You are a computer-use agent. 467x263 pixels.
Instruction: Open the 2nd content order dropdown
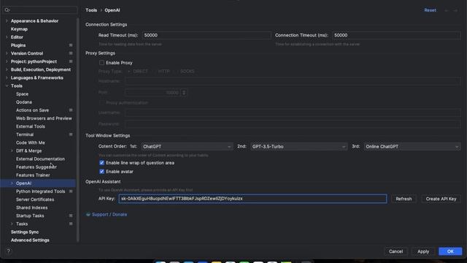click(x=298, y=147)
